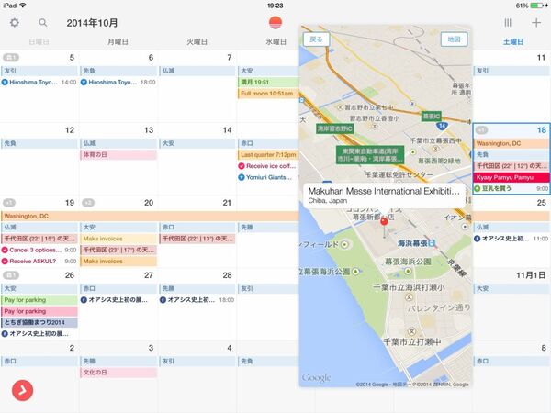Tap the battery indicator in status bar
Screen dimensions: 551x413
[x=537, y=6]
